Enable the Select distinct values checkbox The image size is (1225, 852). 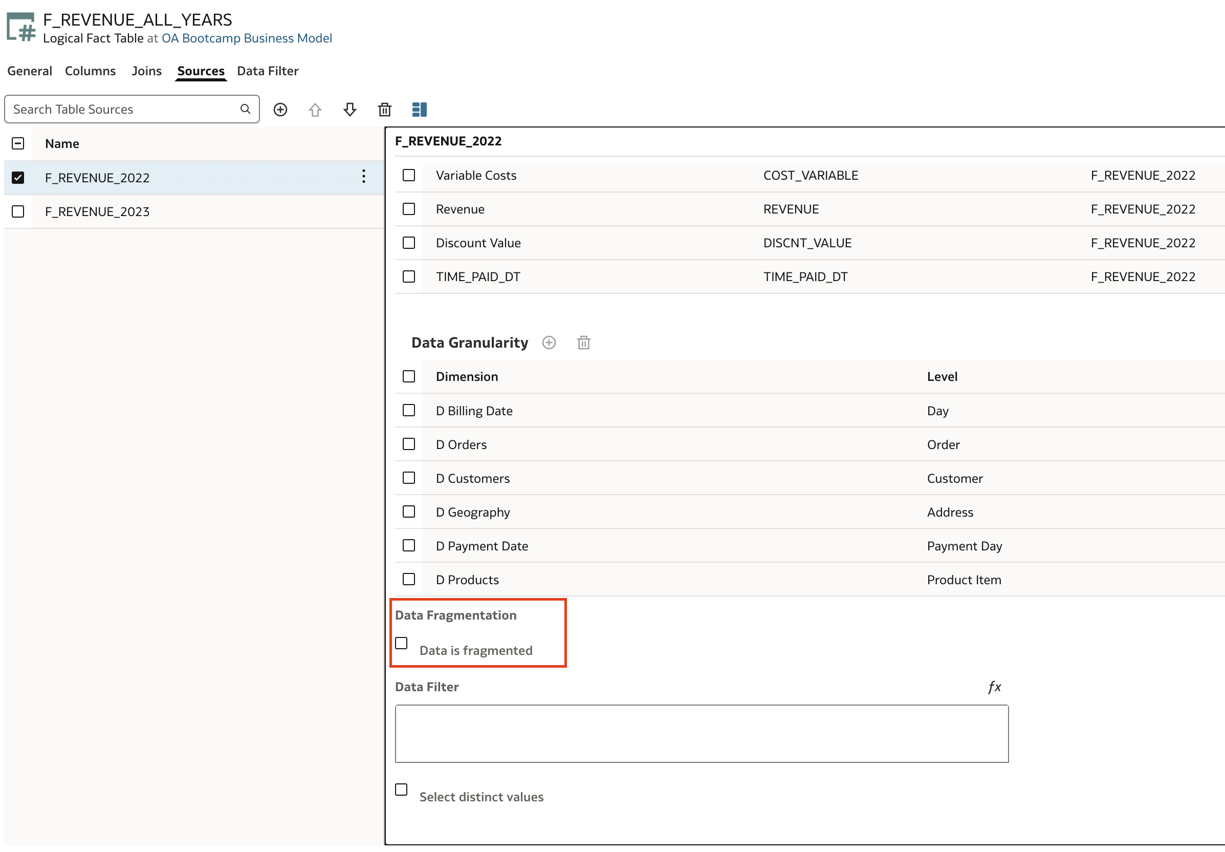coord(401,789)
